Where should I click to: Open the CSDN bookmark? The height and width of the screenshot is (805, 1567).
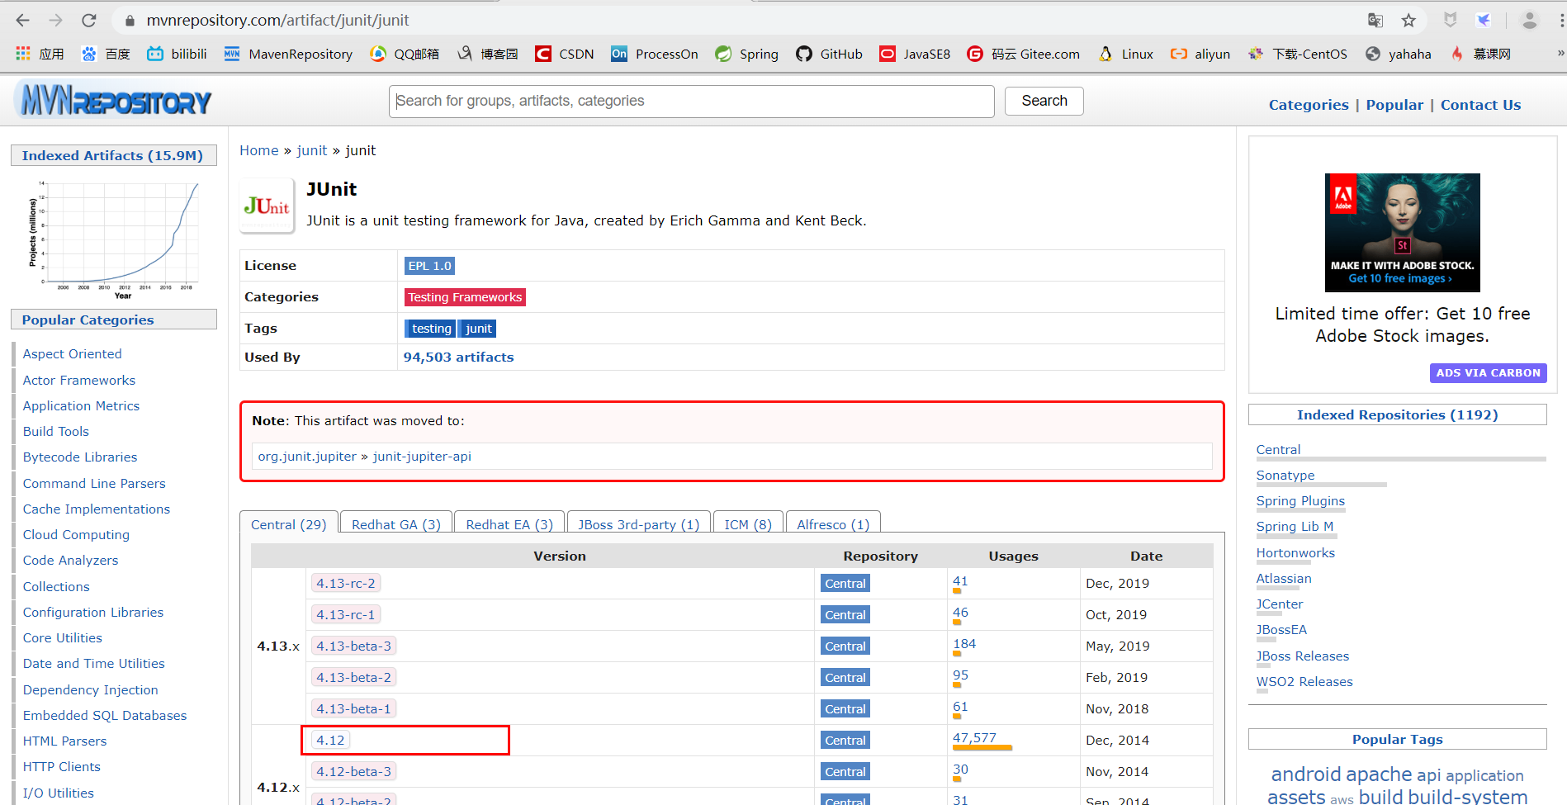coord(565,54)
